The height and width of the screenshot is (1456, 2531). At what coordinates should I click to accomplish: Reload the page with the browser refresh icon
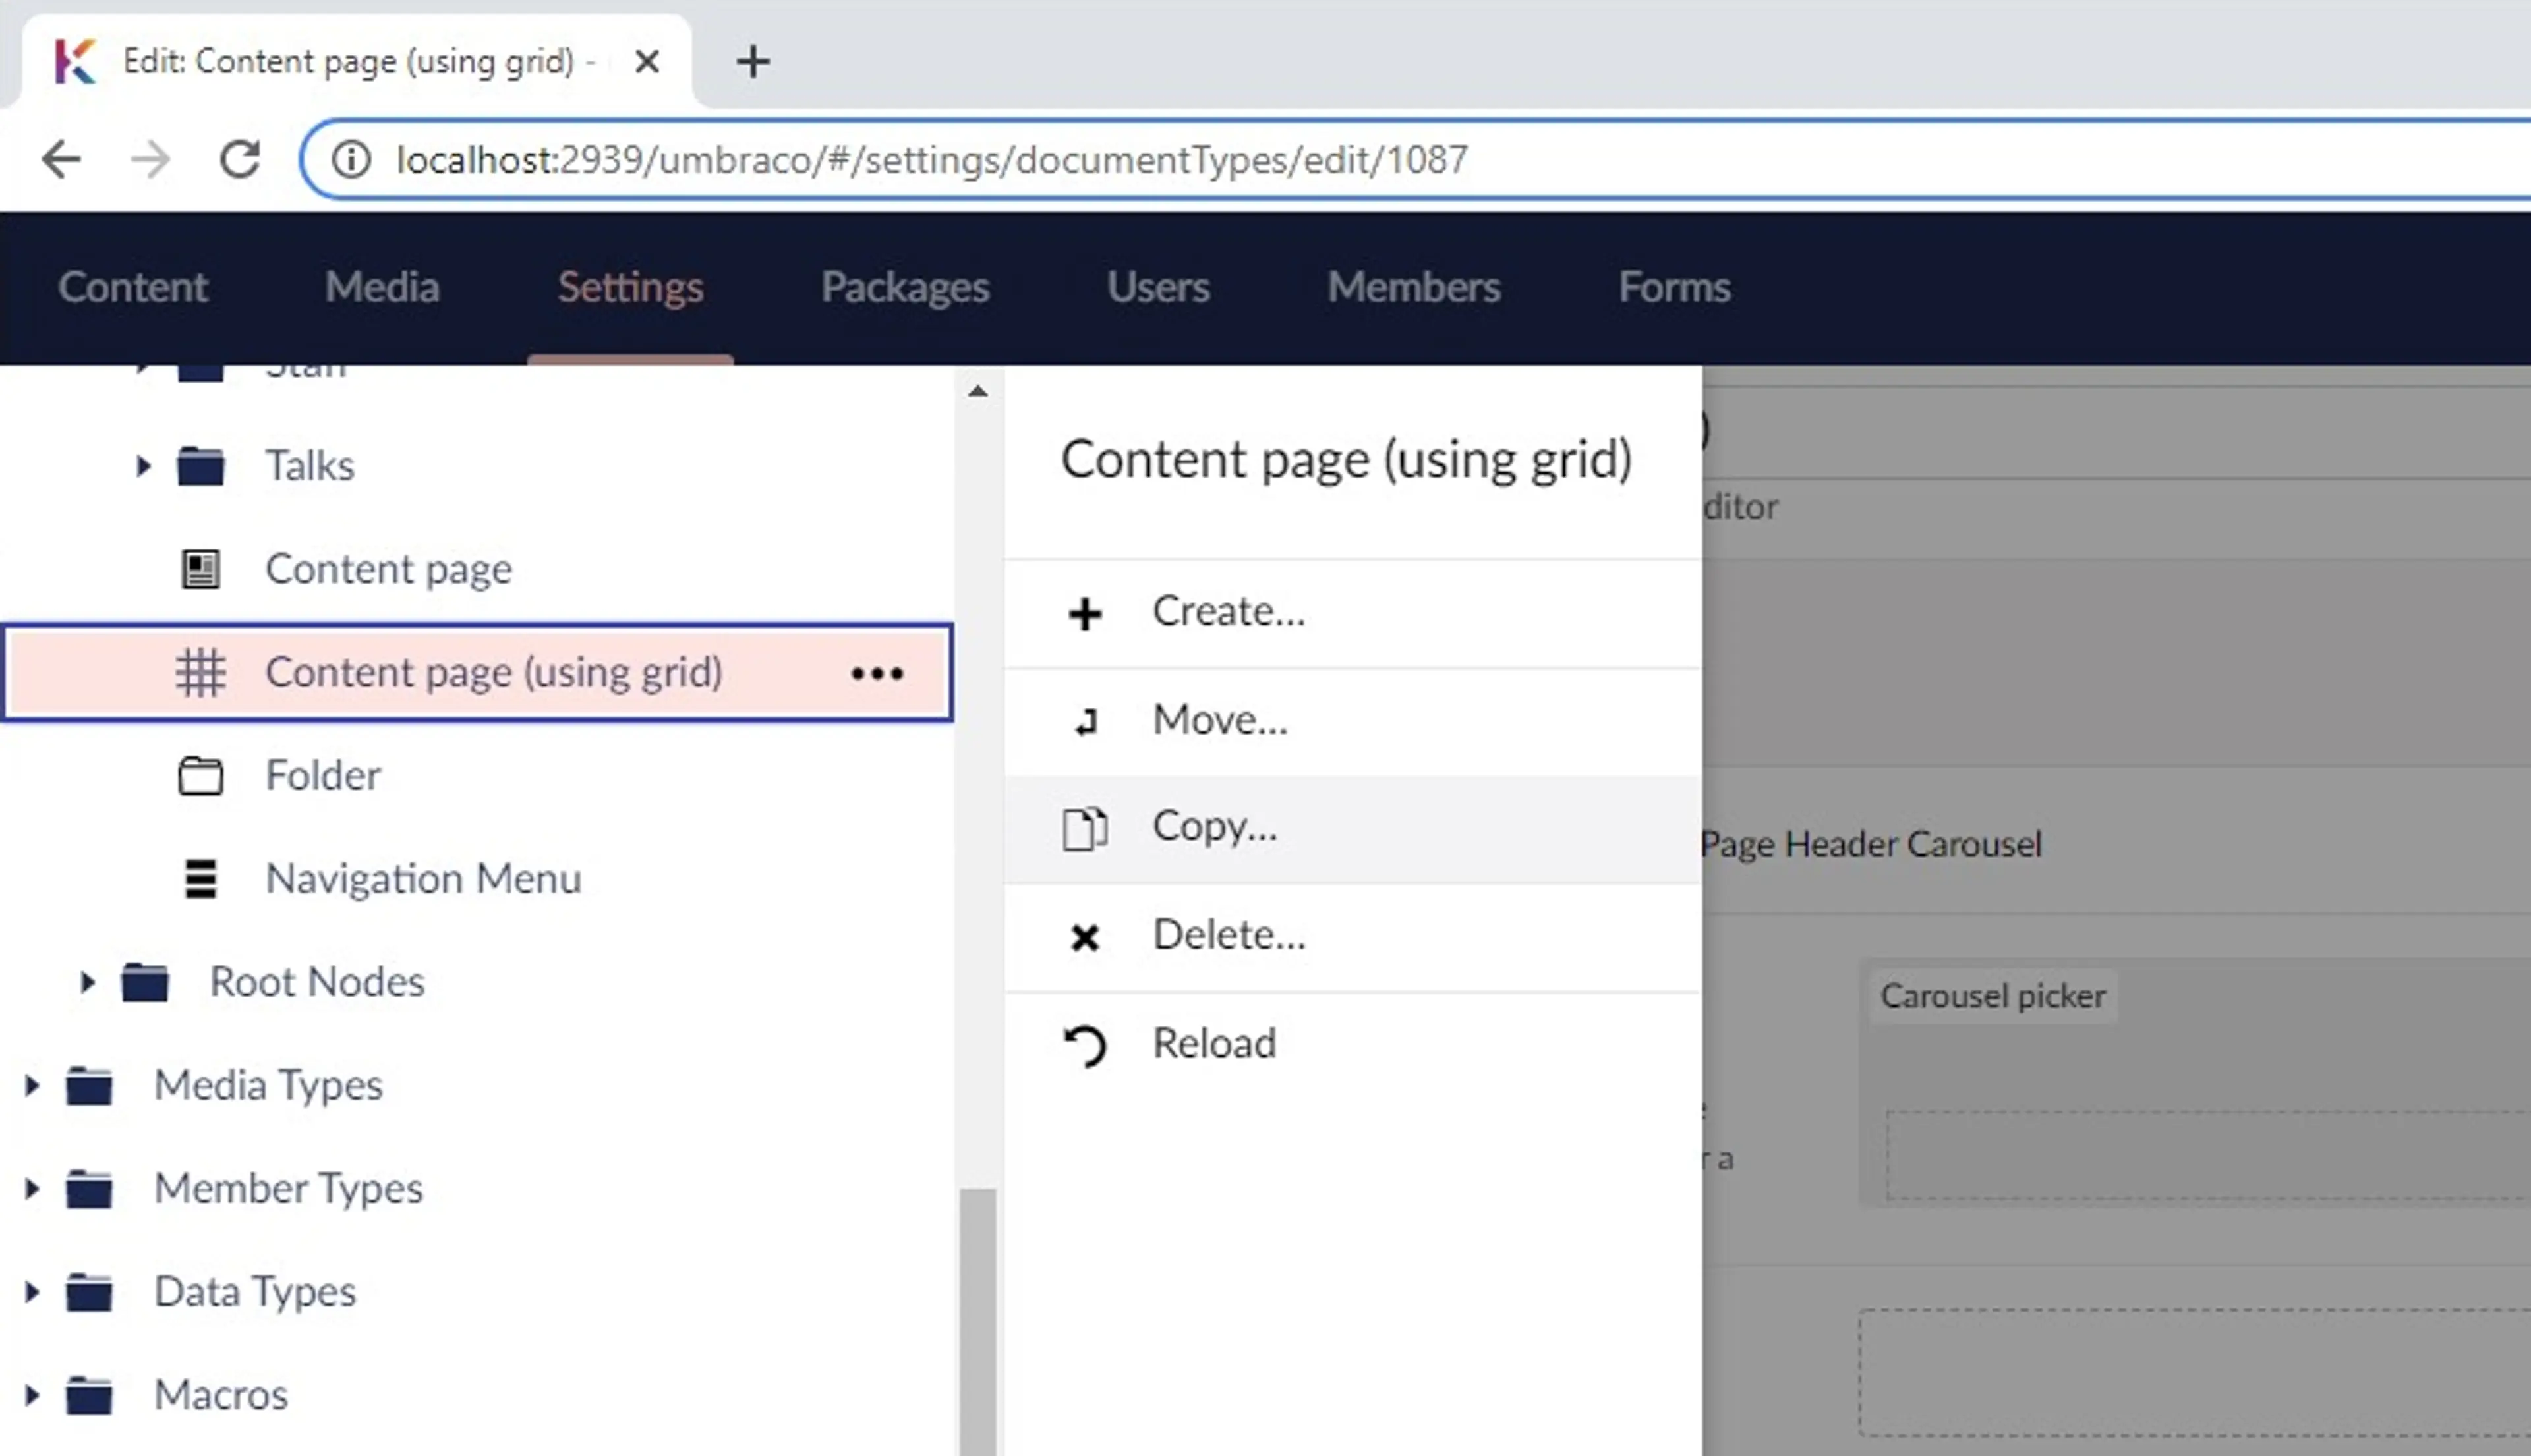(240, 159)
